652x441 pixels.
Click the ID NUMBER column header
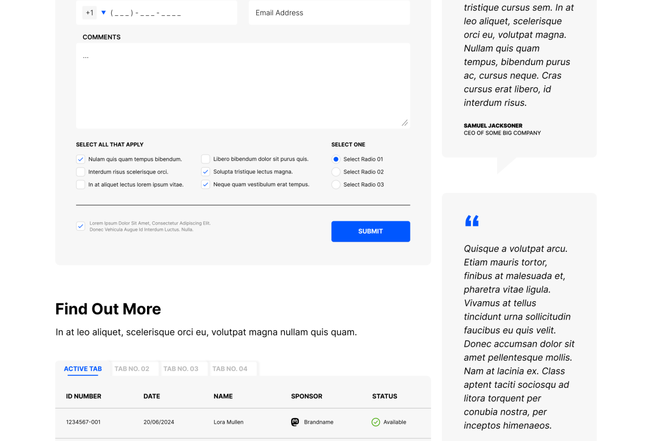point(83,396)
